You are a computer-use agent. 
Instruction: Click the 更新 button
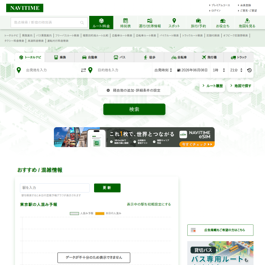pyautogui.click(x=107, y=188)
